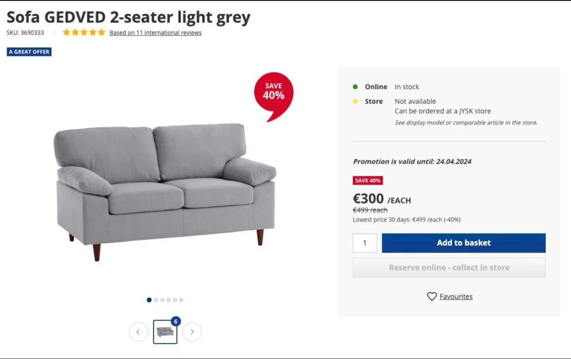Click the green Online stock status dot
The height and width of the screenshot is (359, 571).
pos(355,87)
